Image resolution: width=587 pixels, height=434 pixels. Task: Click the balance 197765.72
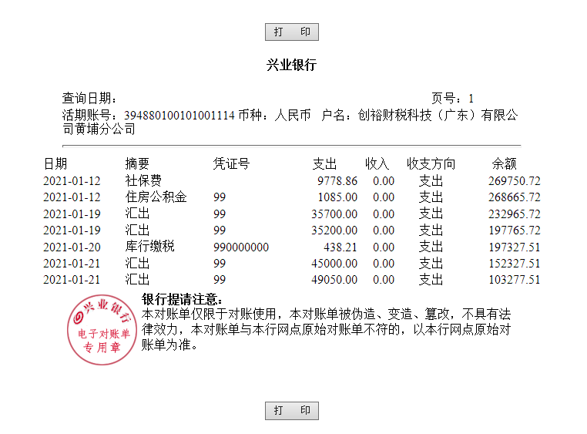[515, 230]
